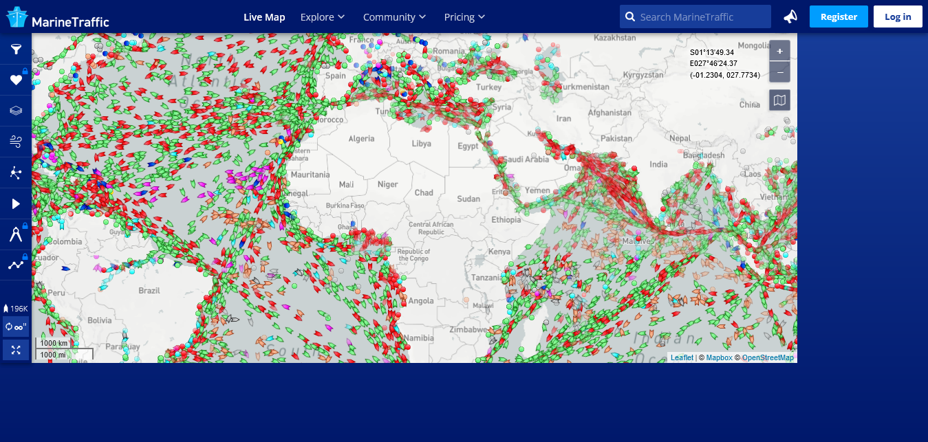This screenshot has height=442, width=928.
Task: Open the map style selector icon
Action: pyautogui.click(x=779, y=100)
